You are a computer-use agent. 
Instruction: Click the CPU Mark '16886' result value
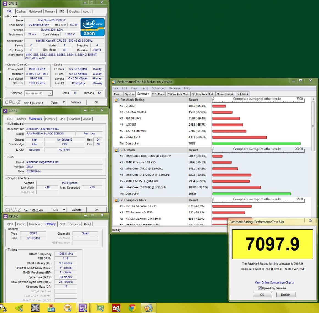pyautogui.click(x=192, y=194)
